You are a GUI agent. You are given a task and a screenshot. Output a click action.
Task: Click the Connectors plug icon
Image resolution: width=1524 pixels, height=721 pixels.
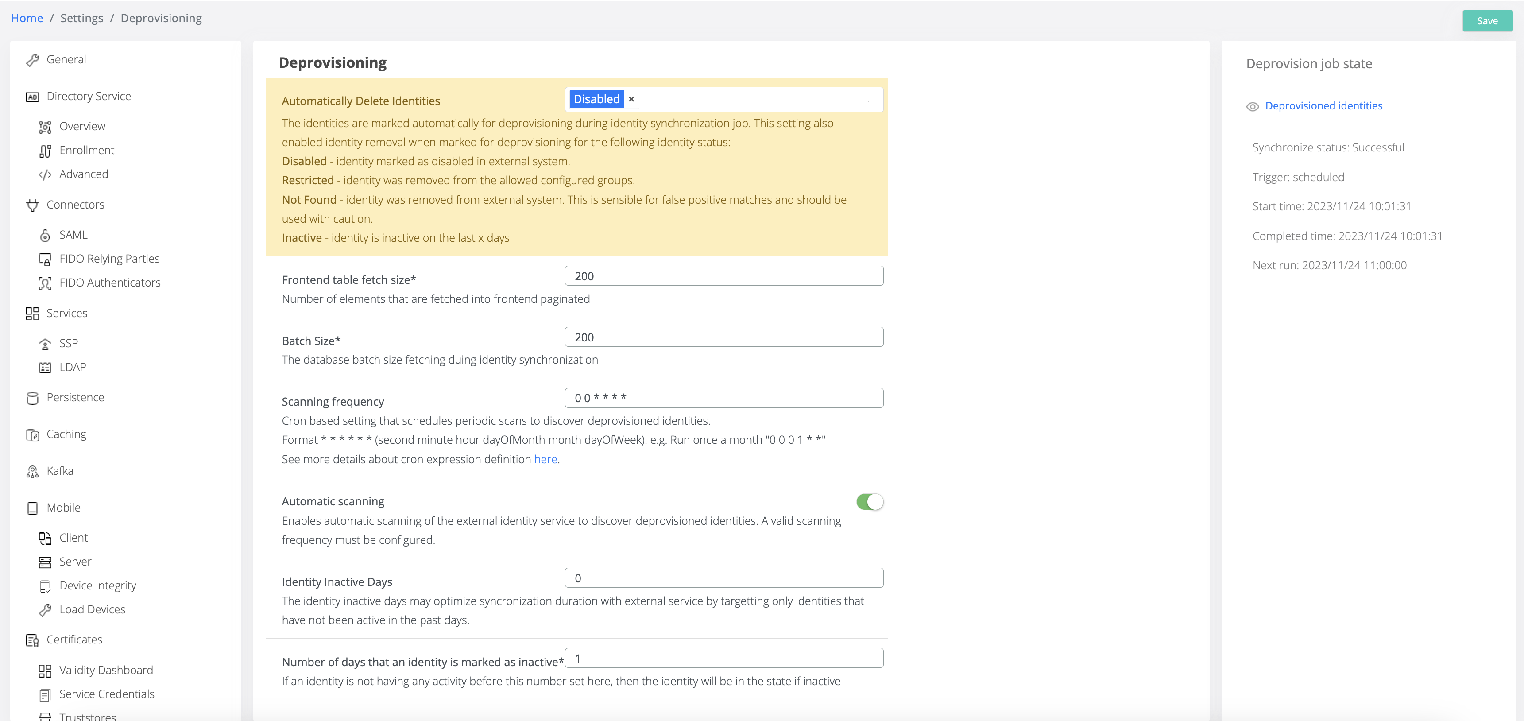(x=32, y=205)
